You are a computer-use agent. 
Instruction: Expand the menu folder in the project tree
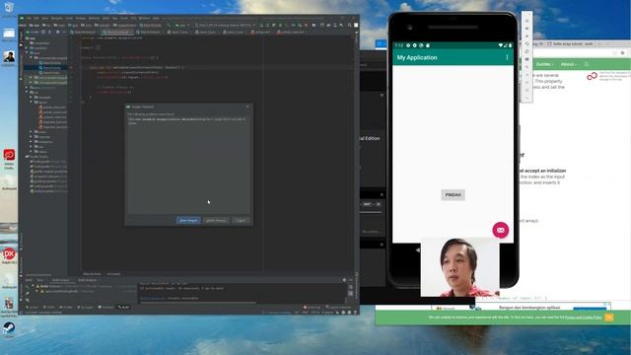(31, 132)
